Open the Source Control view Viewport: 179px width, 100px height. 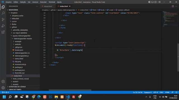tap(3, 19)
